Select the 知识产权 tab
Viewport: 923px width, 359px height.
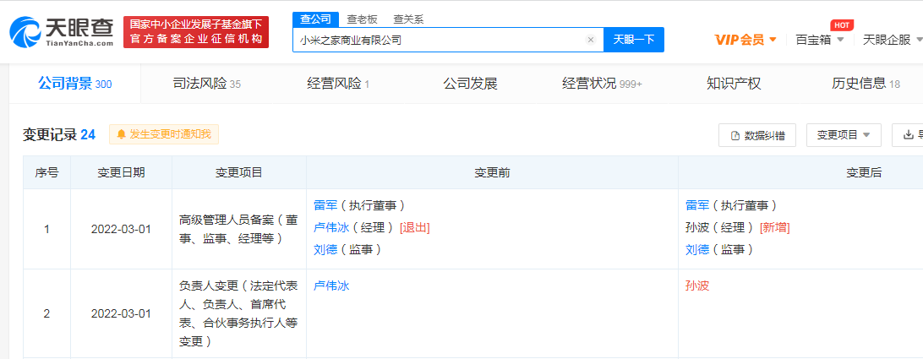pyautogui.click(x=734, y=84)
